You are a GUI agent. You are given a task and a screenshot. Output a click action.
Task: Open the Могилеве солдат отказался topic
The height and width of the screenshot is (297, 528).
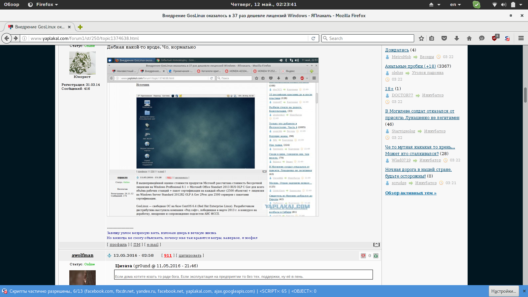[x=422, y=114]
